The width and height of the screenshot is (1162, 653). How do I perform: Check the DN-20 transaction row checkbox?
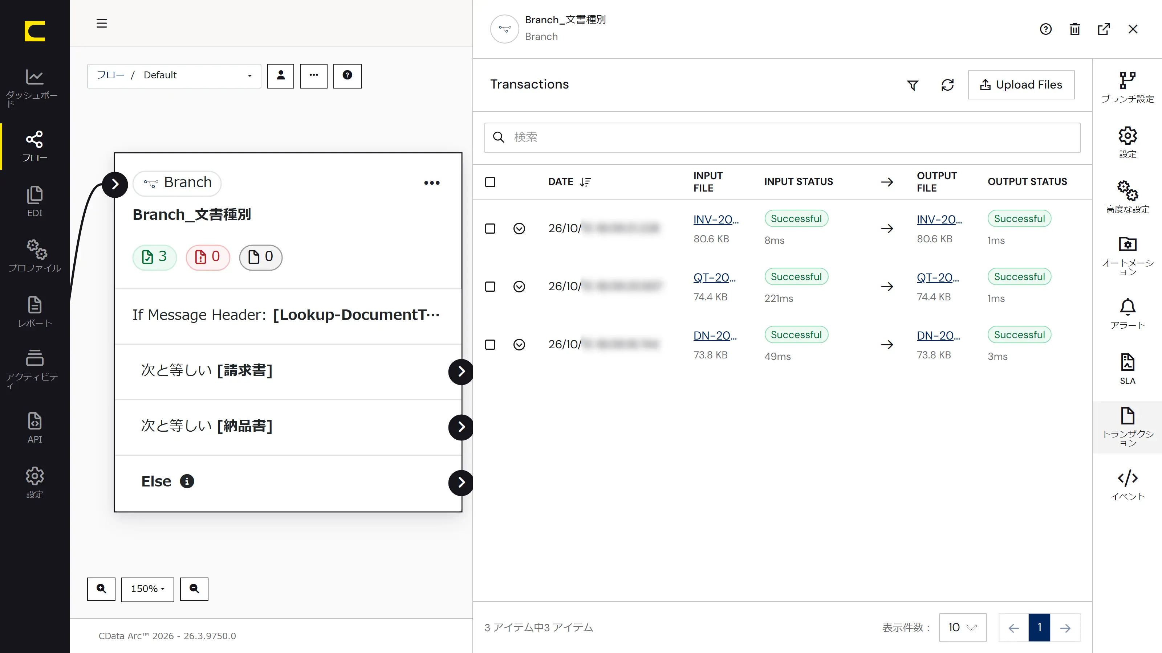pos(490,345)
